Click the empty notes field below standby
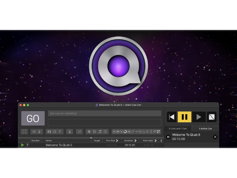This screenshot has width=237, height=178. (x=105, y=122)
